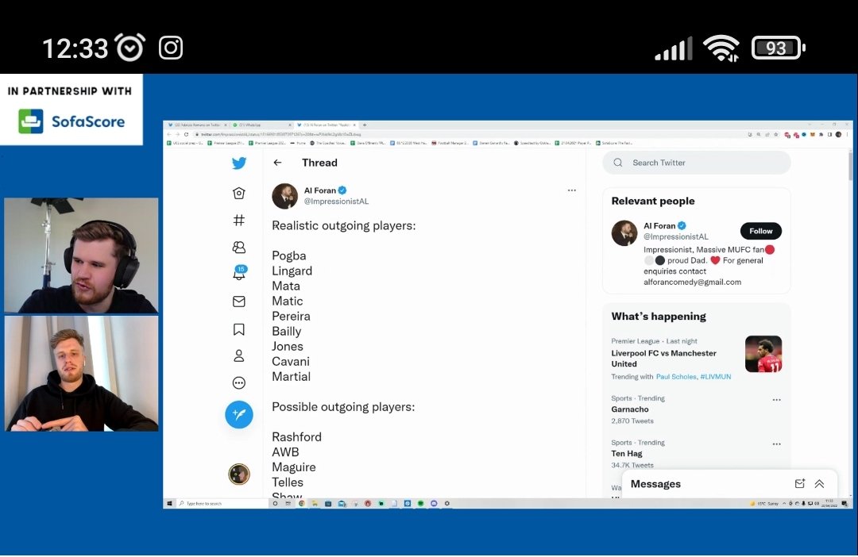Switch to the WhatsApp browser tab
858x557 pixels.
pyautogui.click(x=263, y=125)
